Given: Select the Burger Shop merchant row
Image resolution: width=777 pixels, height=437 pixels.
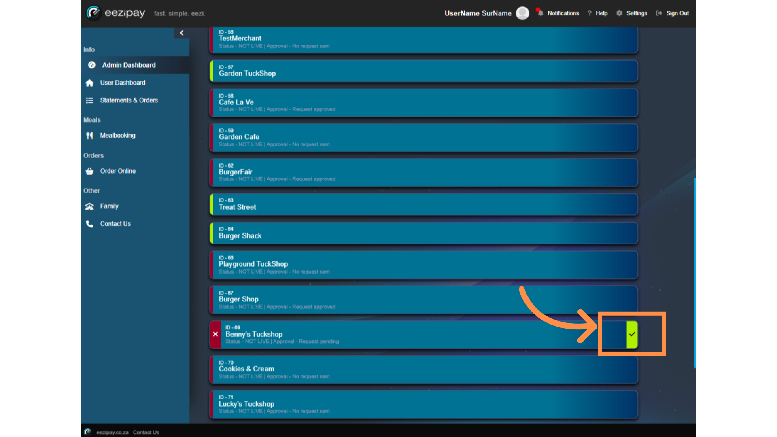Looking at the screenshot, I should point(424,300).
